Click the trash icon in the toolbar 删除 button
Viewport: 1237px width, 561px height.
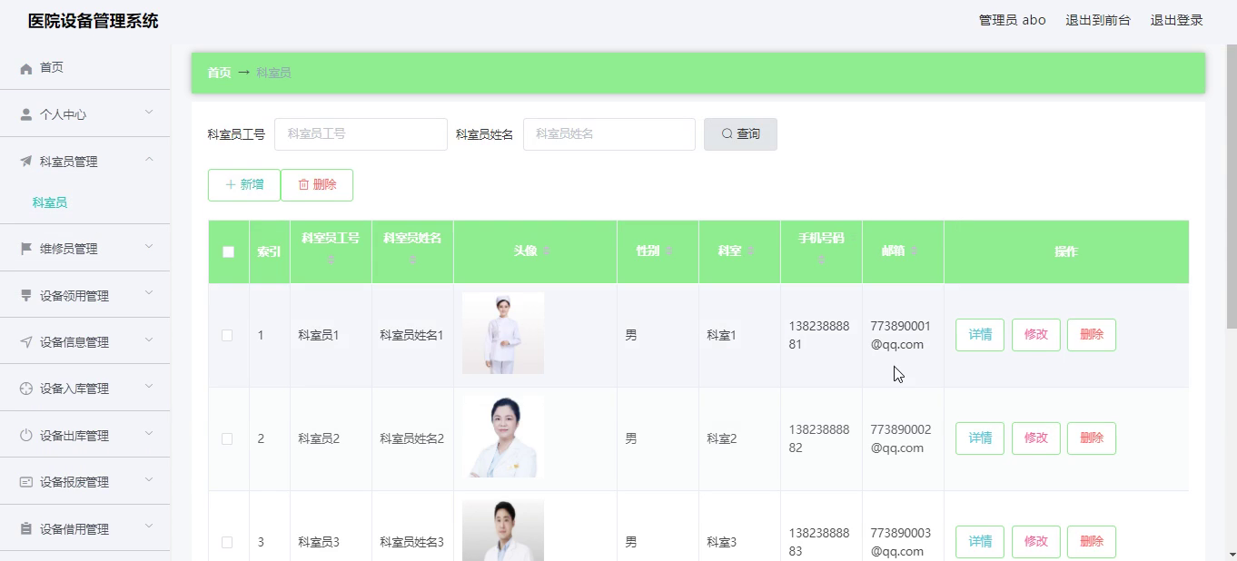(303, 185)
